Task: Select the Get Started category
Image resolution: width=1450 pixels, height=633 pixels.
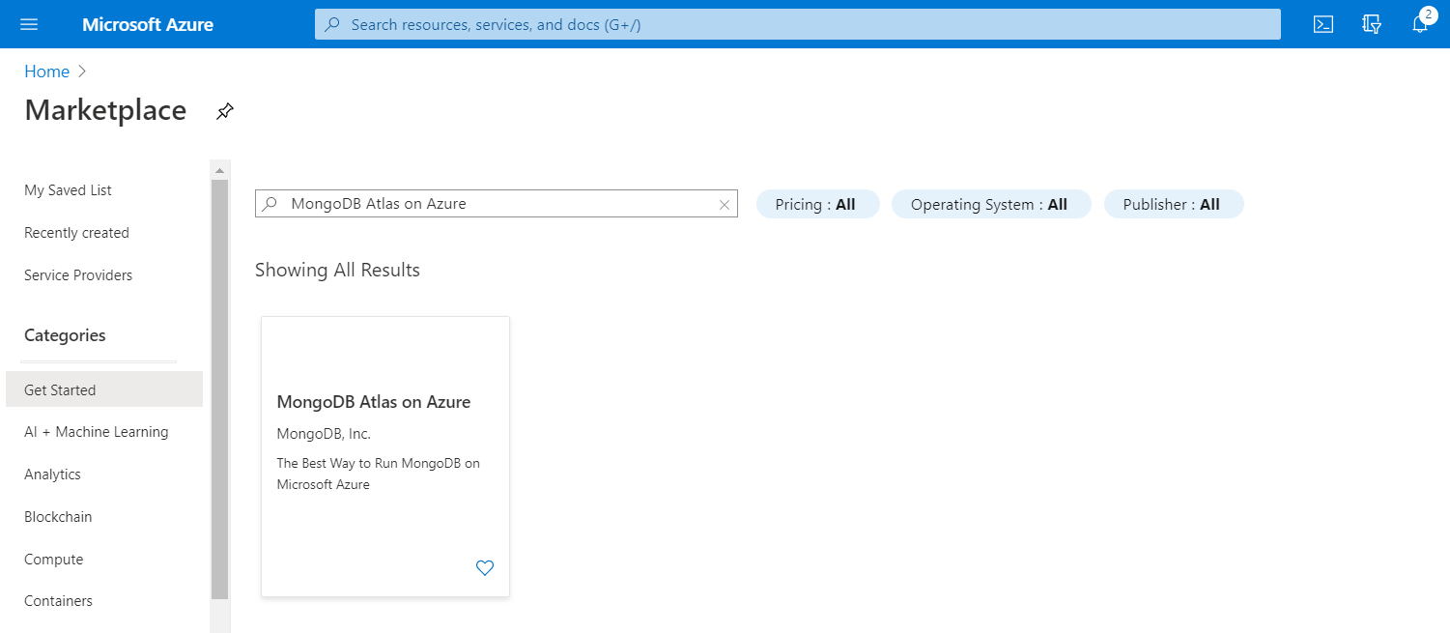Action: pos(103,389)
